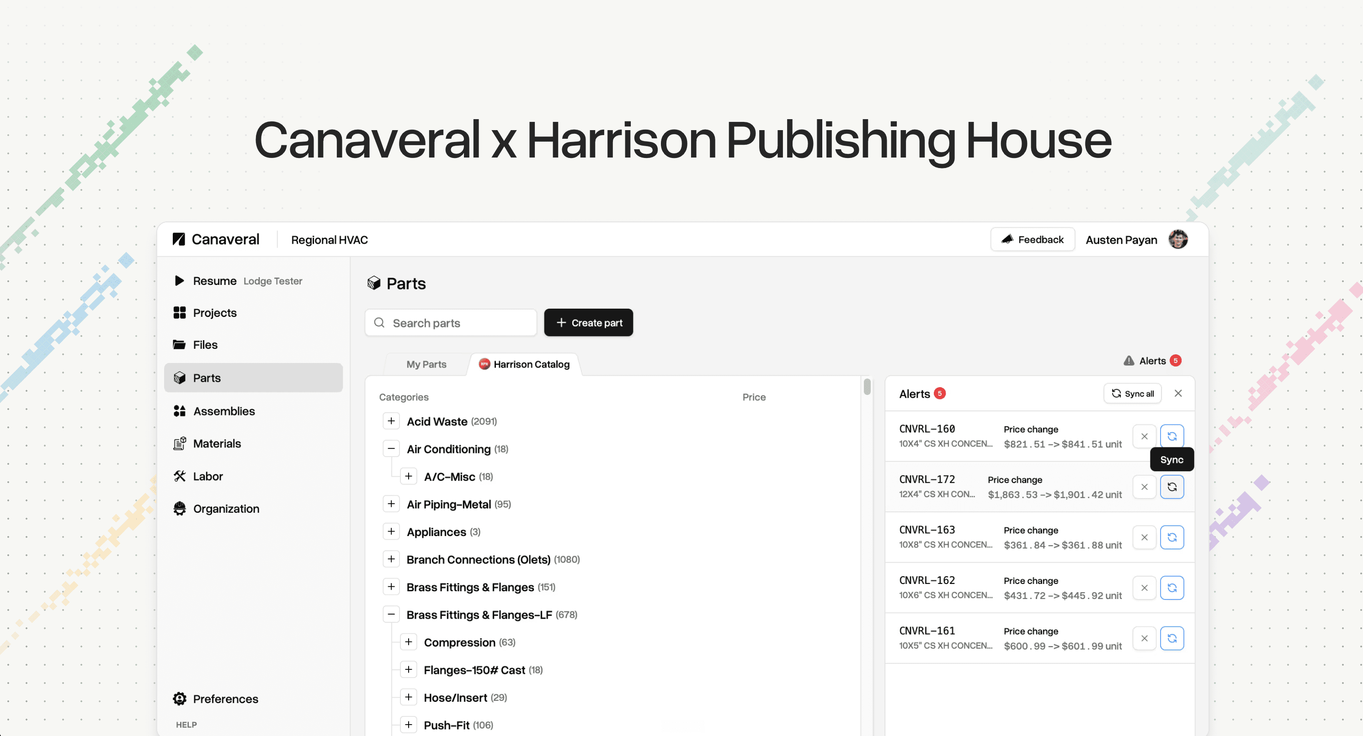The width and height of the screenshot is (1363, 736).
Task: Toggle the Alerts indicator above the panel
Action: click(x=1152, y=361)
